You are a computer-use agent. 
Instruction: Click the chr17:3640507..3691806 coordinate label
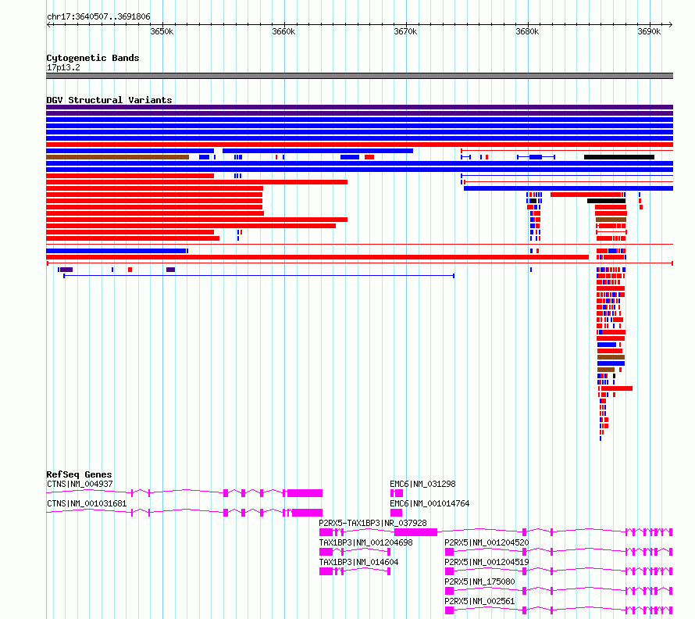98,17
